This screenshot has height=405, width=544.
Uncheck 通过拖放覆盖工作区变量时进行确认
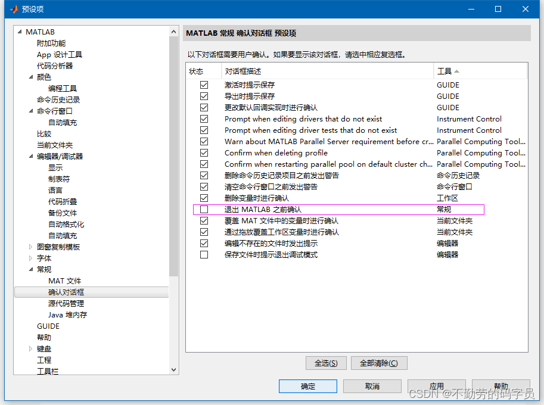(x=204, y=232)
